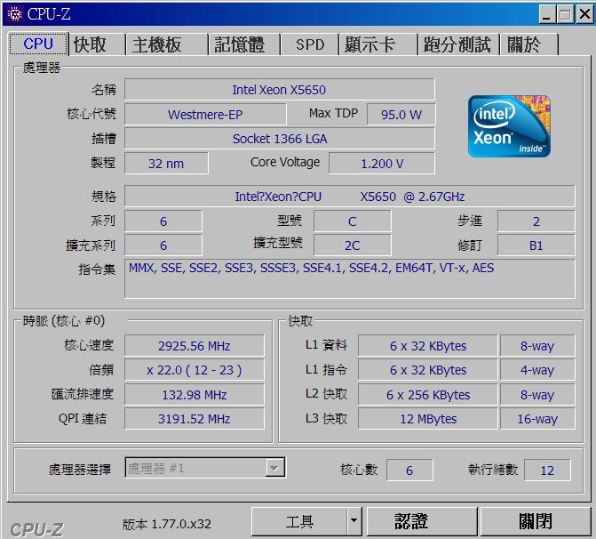Click the Westmere-EP code name value
The height and width of the screenshot is (539, 596).
pos(205,114)
